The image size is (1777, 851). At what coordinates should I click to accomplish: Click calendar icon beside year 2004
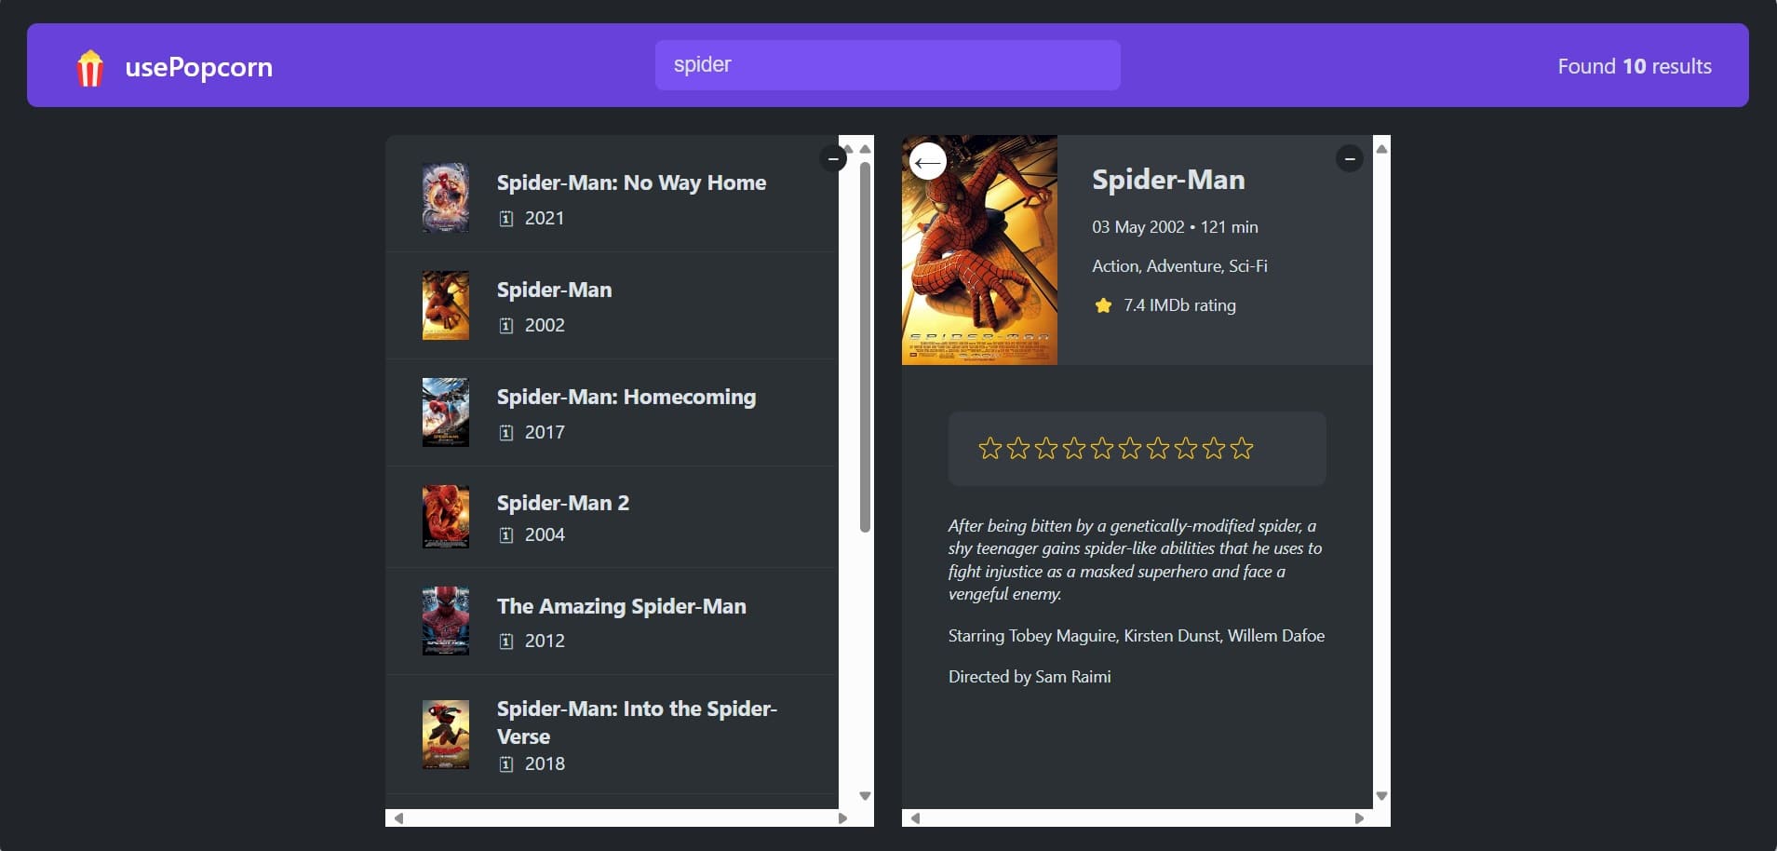tap(505, 535)
